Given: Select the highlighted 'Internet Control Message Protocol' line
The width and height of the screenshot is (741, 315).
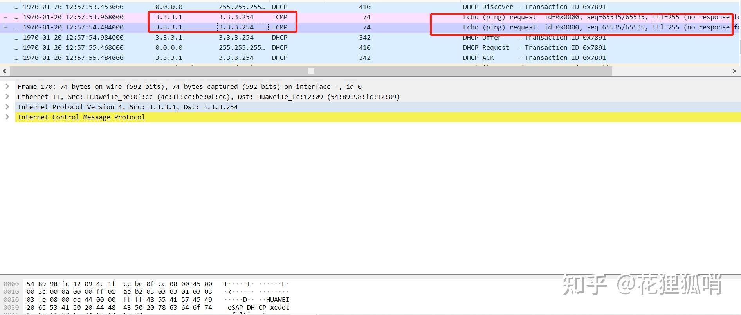Looking at the screenshot, I should [378, 117].
